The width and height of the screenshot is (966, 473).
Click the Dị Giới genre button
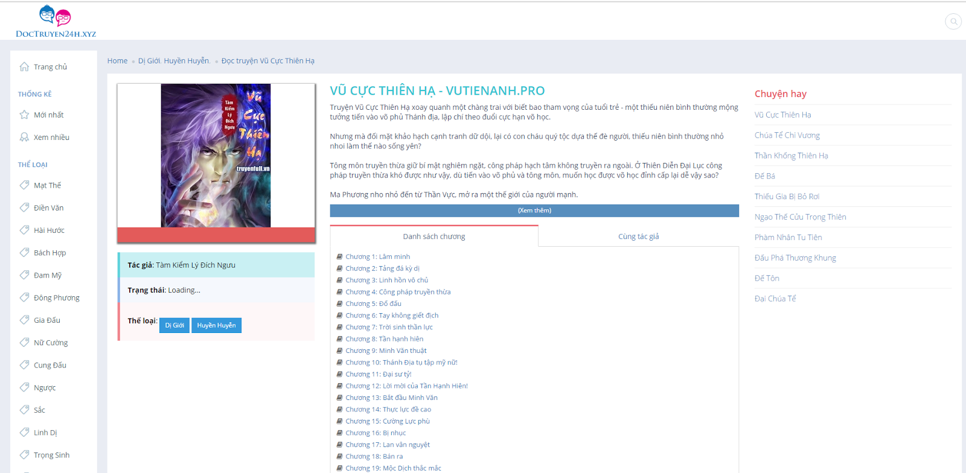[174, 325]
